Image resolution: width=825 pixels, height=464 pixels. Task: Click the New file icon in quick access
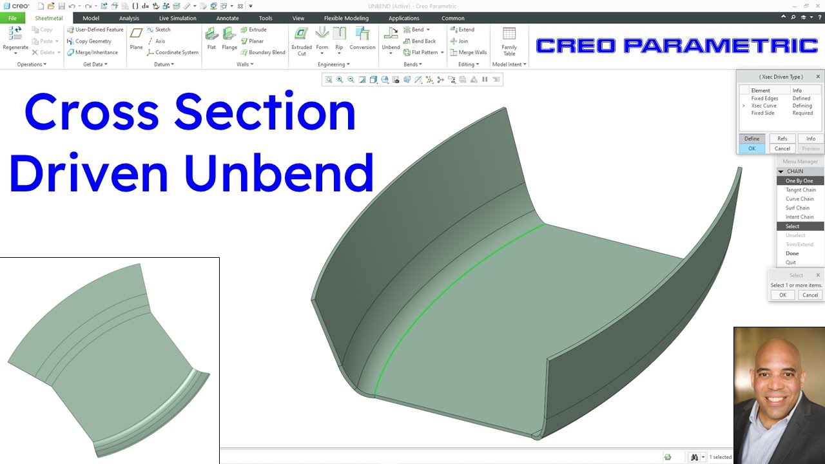pyautogui.click(x=41, y=6)
